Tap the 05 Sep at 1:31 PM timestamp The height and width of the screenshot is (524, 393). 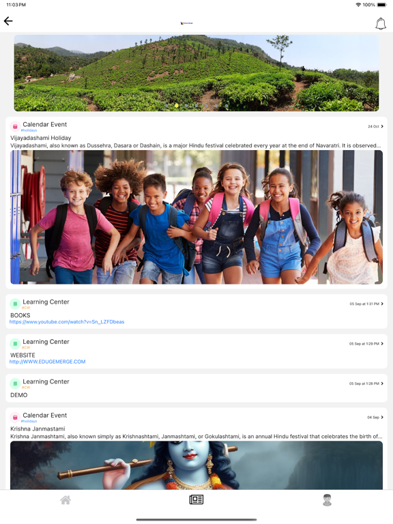pos(364,304)
